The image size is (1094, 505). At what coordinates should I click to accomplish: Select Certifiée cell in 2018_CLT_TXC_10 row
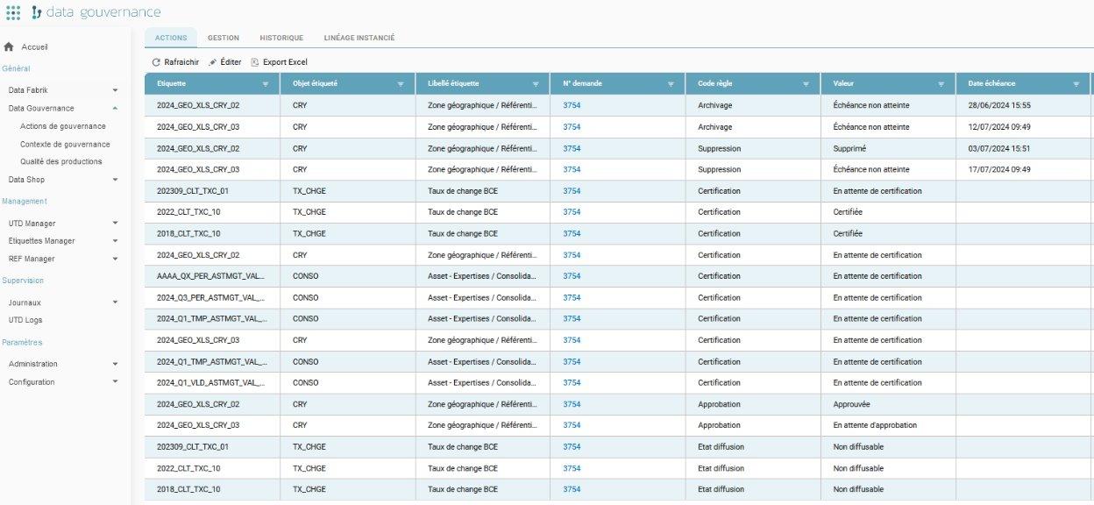(x=848, y=233)
